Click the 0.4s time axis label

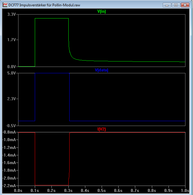click(x=85, y=190)
